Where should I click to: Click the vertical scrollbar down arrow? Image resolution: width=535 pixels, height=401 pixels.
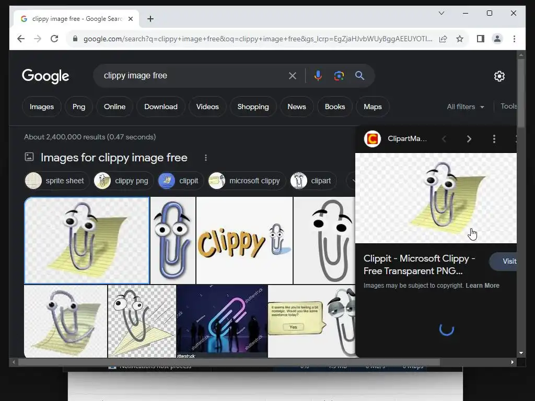(x=521, y=353)
